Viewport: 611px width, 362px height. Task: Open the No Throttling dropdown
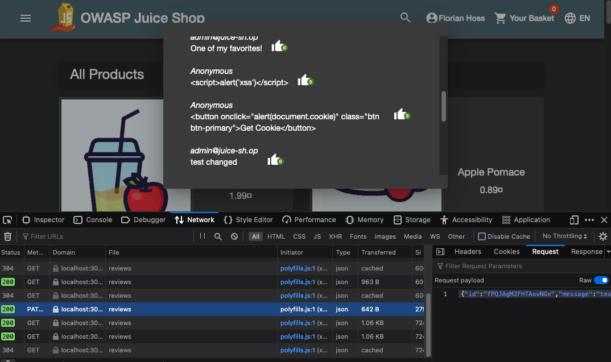(564, 236)
